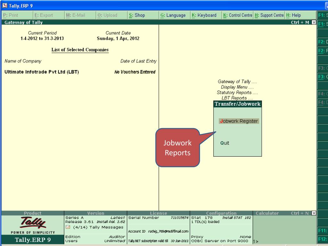
Task: Click the Transfer/Jobwork menu header
Action: click(237, 104)
